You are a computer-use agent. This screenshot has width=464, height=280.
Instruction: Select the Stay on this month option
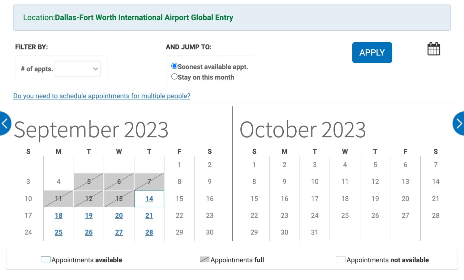click(x=174, y=76)
